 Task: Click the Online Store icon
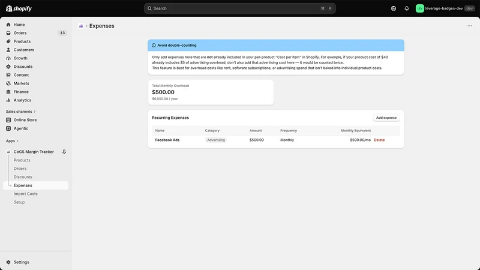tap(8, 120)
